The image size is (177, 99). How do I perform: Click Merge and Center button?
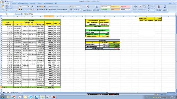[x=58, y=9]
